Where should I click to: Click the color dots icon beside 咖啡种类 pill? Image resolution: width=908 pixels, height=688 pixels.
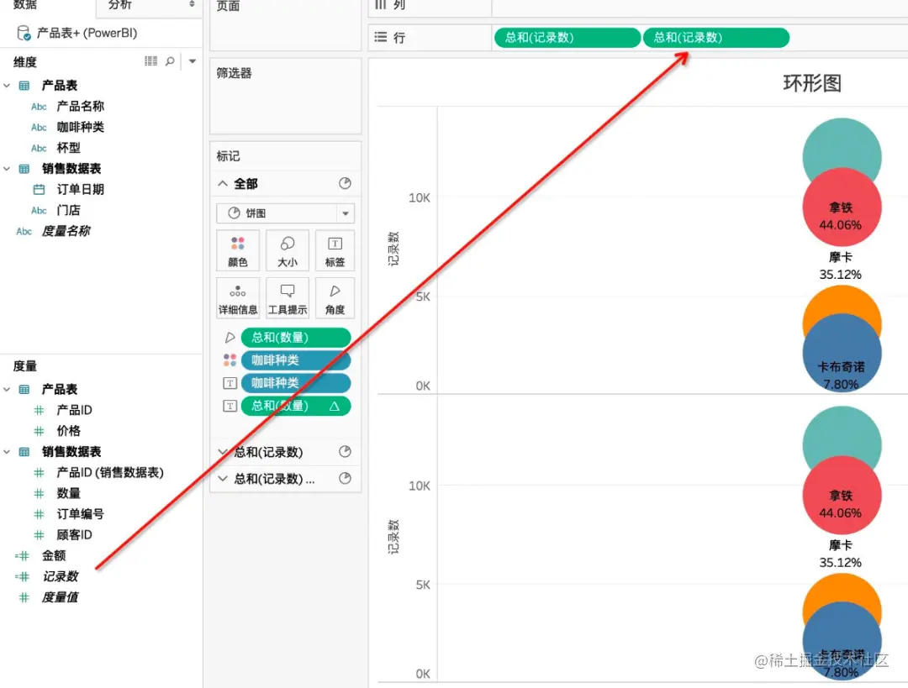point(230,360)
